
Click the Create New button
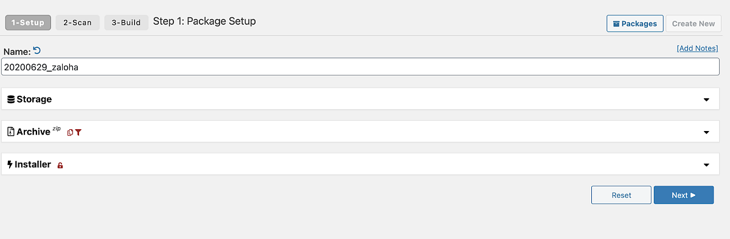[x=693, y=24]
